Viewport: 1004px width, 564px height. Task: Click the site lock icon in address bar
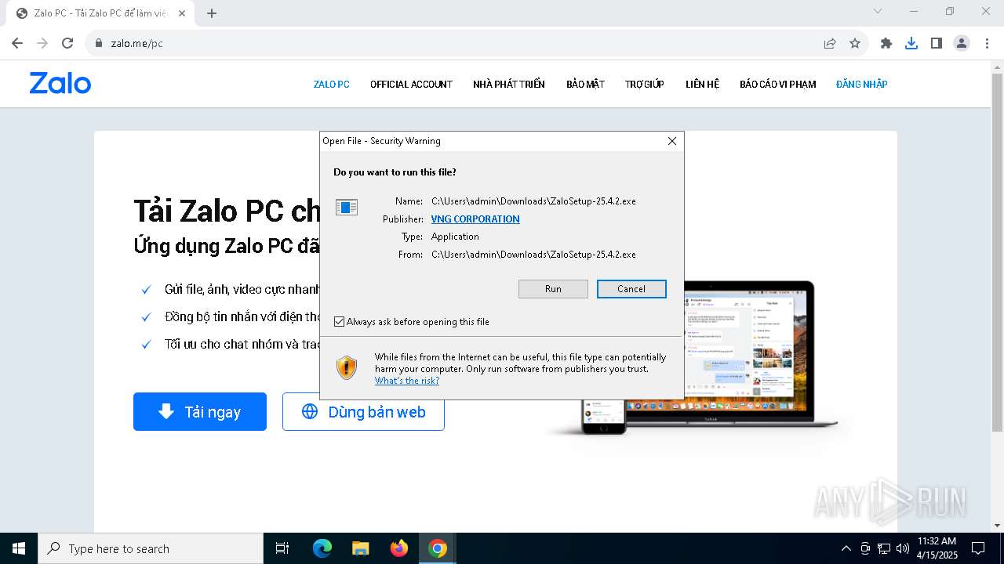click(x=99, y=43)
